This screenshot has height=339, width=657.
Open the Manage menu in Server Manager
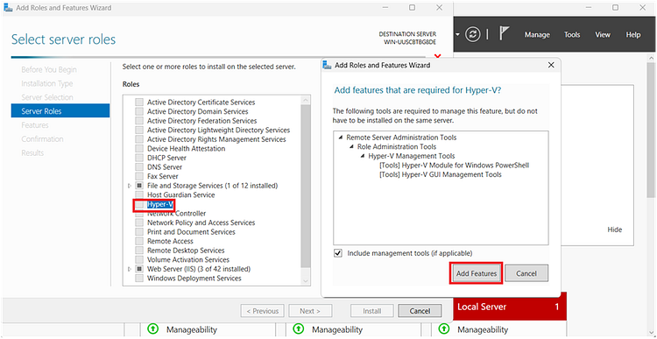[537, 35]
